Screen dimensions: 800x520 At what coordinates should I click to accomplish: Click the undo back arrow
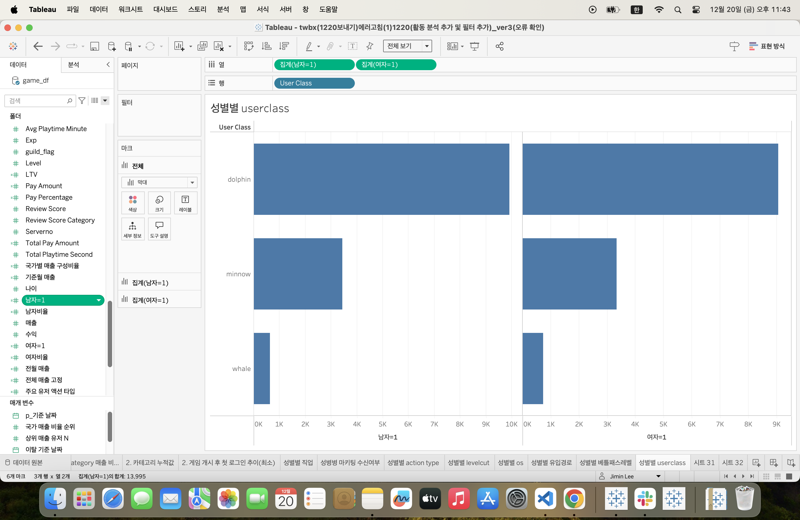pos(38,46)
